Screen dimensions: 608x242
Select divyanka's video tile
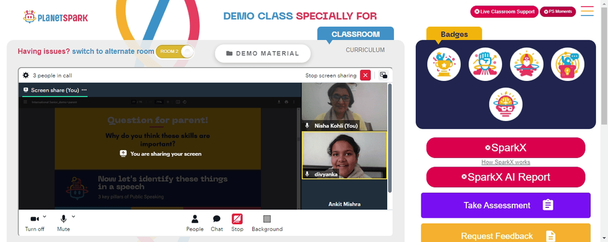344,156
